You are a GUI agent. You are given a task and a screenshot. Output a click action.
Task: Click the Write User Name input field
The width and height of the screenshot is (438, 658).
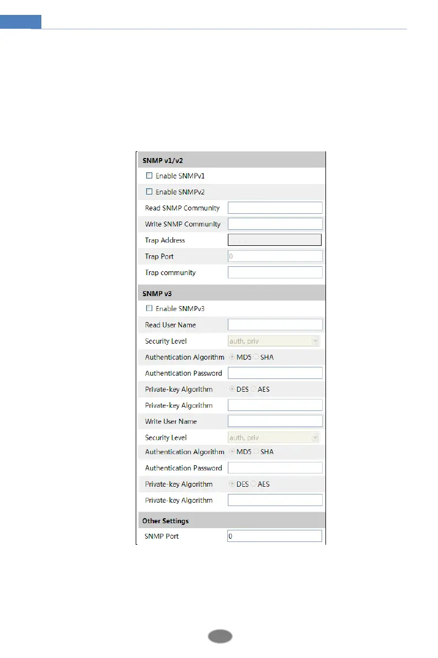pos(275,421)
